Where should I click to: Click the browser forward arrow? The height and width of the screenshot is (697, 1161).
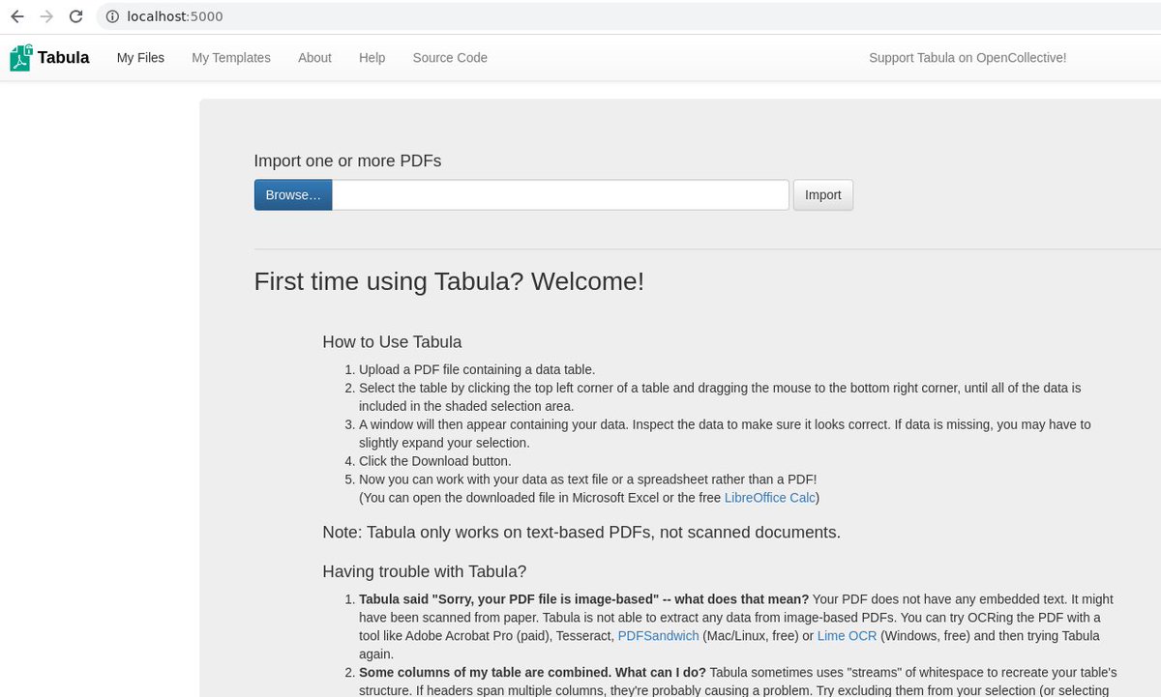[x=45, y=16]
